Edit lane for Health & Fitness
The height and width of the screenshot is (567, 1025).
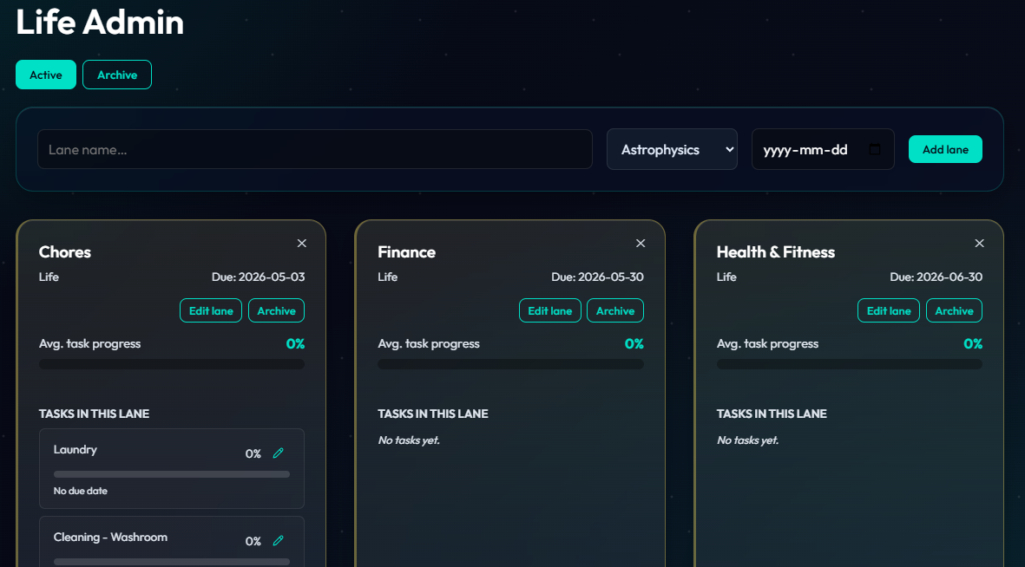[x=889, y=311]
